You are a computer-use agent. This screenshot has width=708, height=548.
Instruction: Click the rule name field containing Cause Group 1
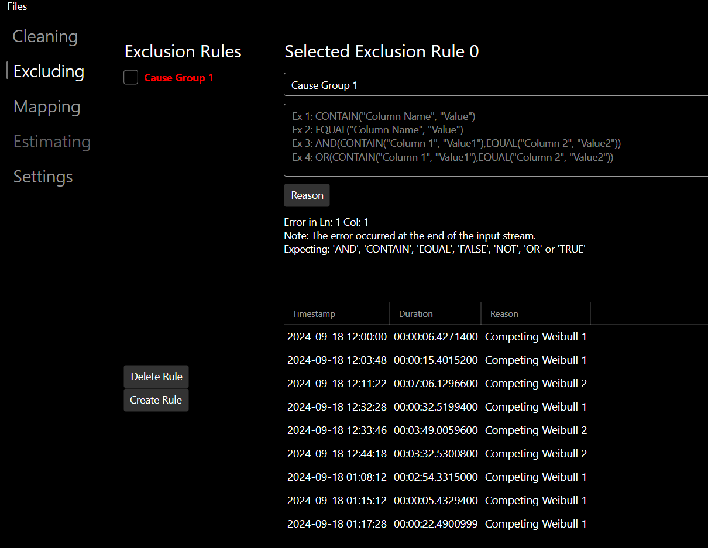click(495, 85)
